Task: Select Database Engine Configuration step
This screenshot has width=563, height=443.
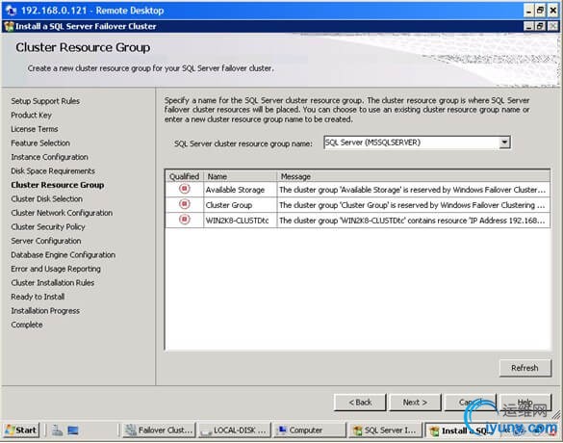Action: [x=64, y=255]
